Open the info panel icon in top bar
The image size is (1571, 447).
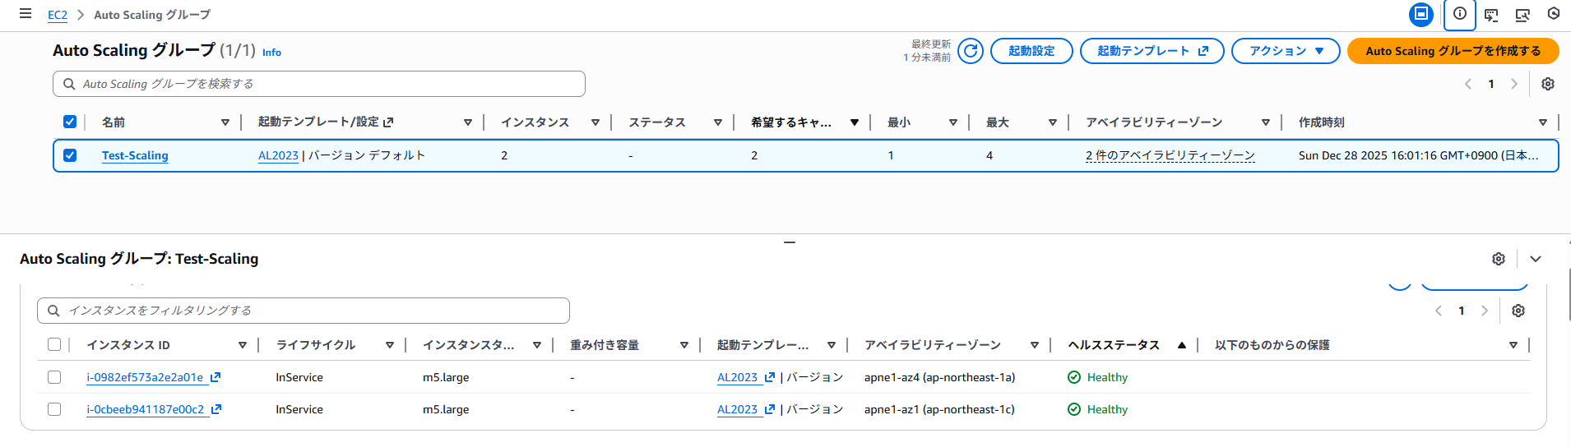point(1460,14)
